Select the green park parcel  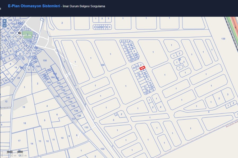click(27, 34)
